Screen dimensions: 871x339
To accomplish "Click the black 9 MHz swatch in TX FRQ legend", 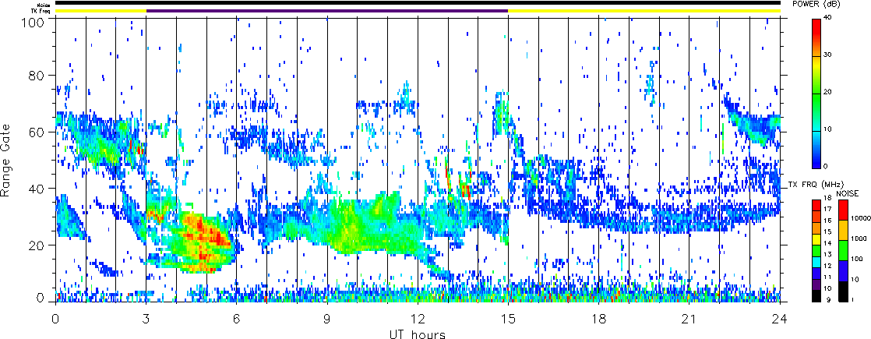I will [x=816, y=296].
